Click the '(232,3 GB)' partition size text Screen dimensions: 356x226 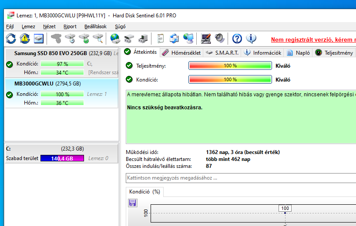(72, 149)
